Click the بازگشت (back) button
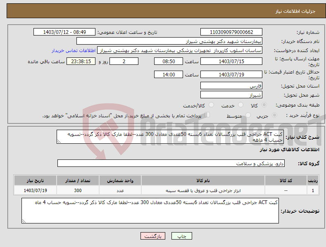 152,236
